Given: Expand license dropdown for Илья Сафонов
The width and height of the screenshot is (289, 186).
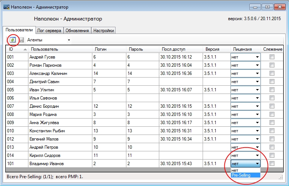Looking at the screenshot, I should click(257, 98).
